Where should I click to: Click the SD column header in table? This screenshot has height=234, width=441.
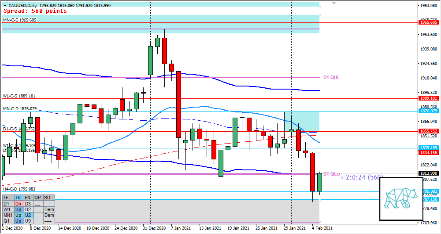(49, 198)
